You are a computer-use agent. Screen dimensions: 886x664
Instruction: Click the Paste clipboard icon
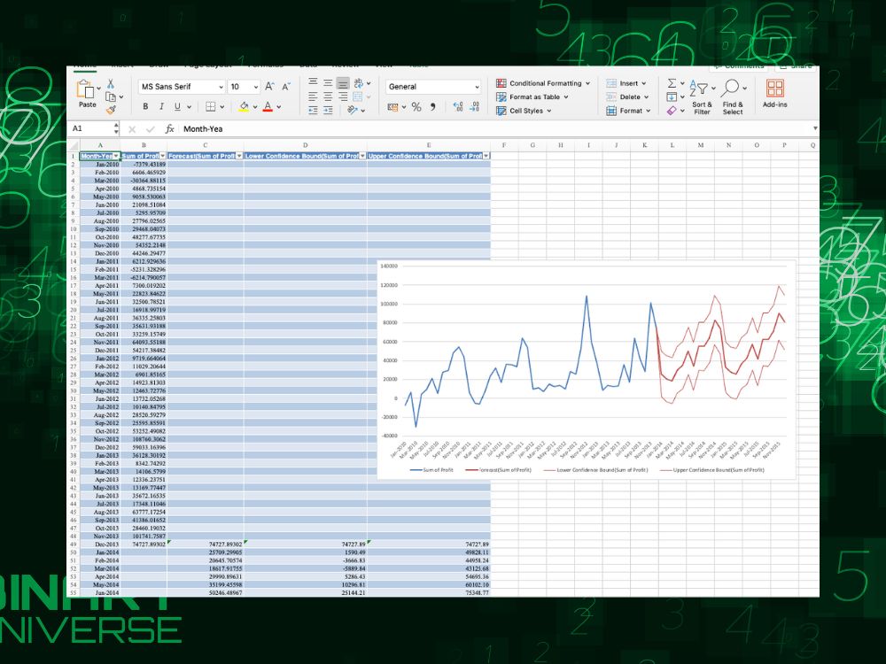[x=85, y=89]
